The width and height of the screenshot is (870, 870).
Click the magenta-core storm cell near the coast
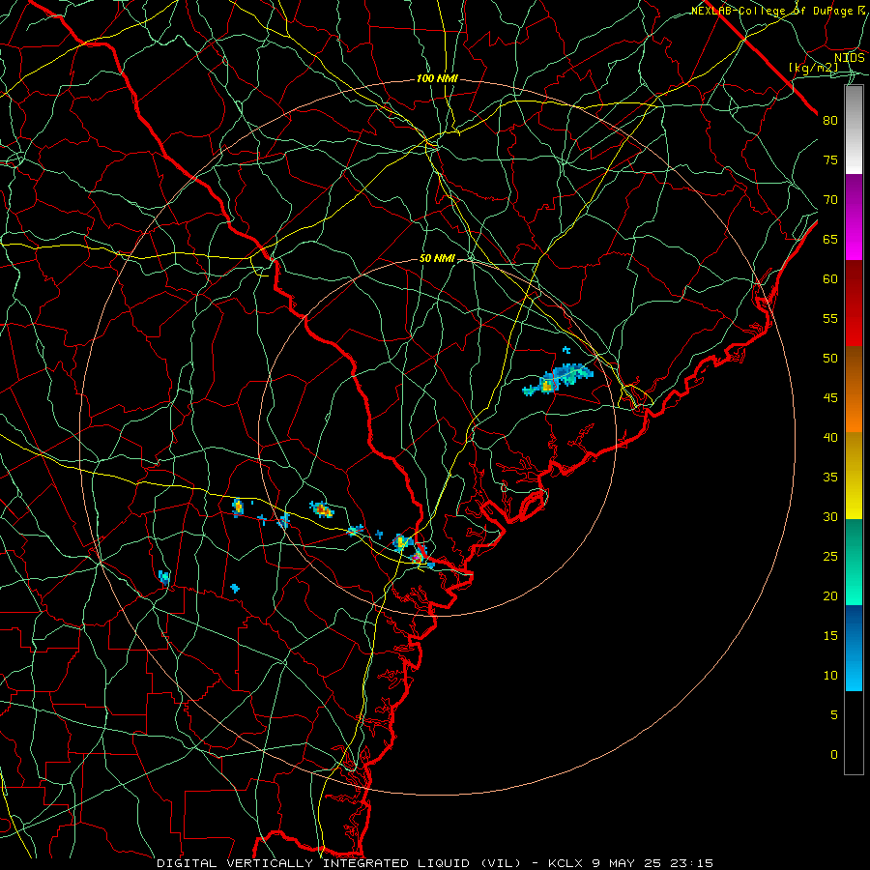pyautogui.click(x=419, y=556)
